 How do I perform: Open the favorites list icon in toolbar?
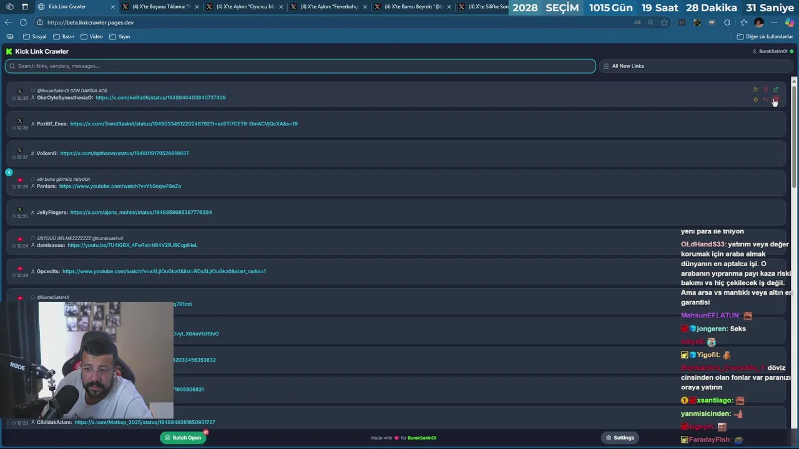click(743, 22)
